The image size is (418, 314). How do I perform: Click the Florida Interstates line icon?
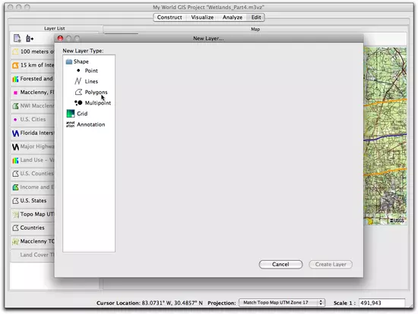[x=15, y=133]
